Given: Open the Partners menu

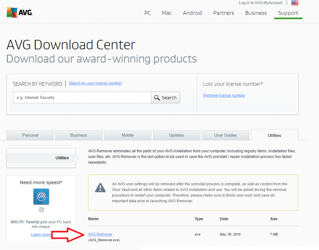Looking at the screenshot, I should (x=223, y=13).
